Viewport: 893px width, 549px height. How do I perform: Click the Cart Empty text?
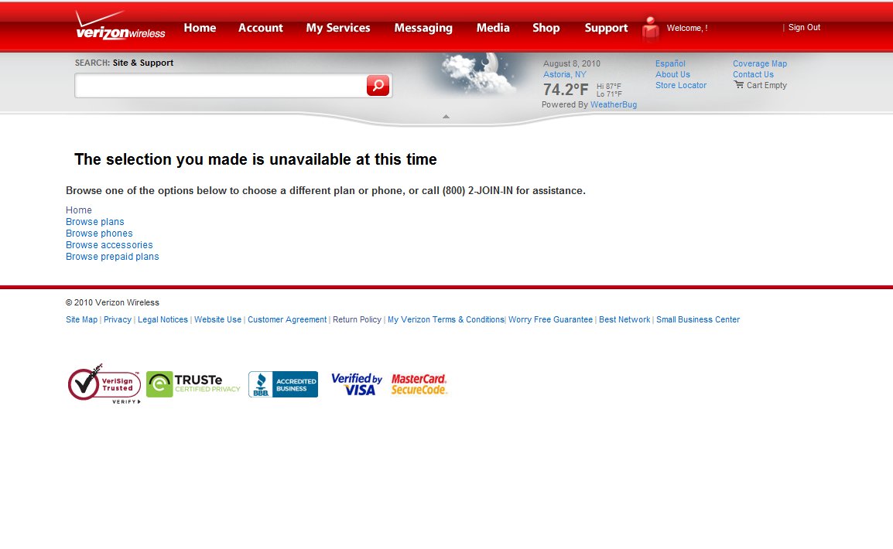767,85
